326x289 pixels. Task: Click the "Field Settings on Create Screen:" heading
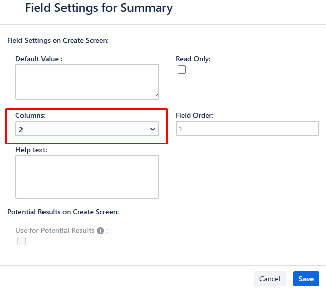58,40
